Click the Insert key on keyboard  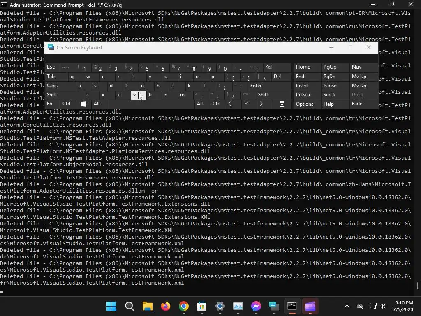(307, 86)
